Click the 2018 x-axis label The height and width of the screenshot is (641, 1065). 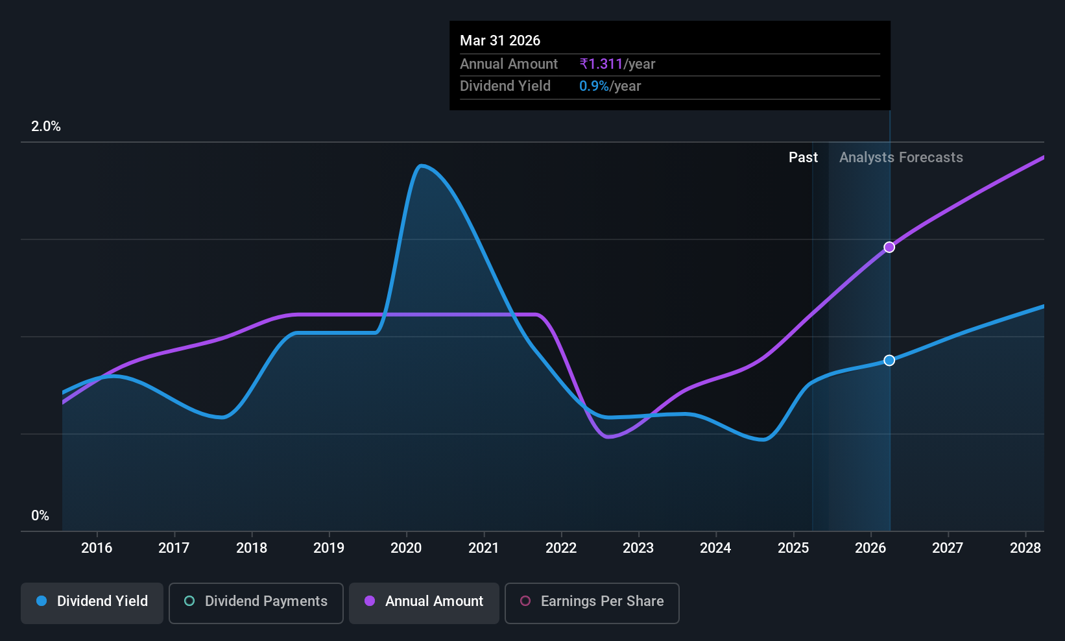(252, 548)
